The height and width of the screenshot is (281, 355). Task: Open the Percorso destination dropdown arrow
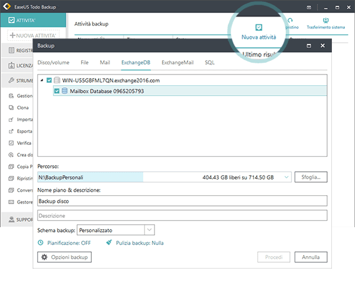286,177
